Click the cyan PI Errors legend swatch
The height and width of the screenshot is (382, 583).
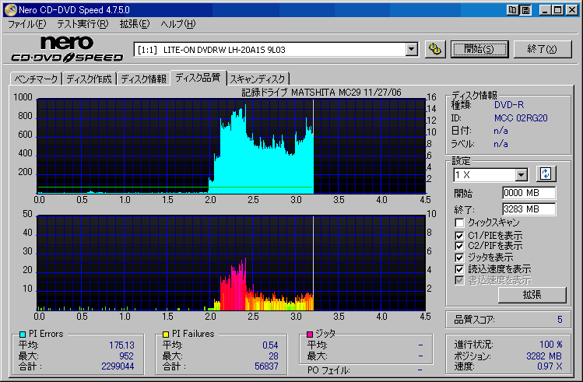[x=23, y=334]
